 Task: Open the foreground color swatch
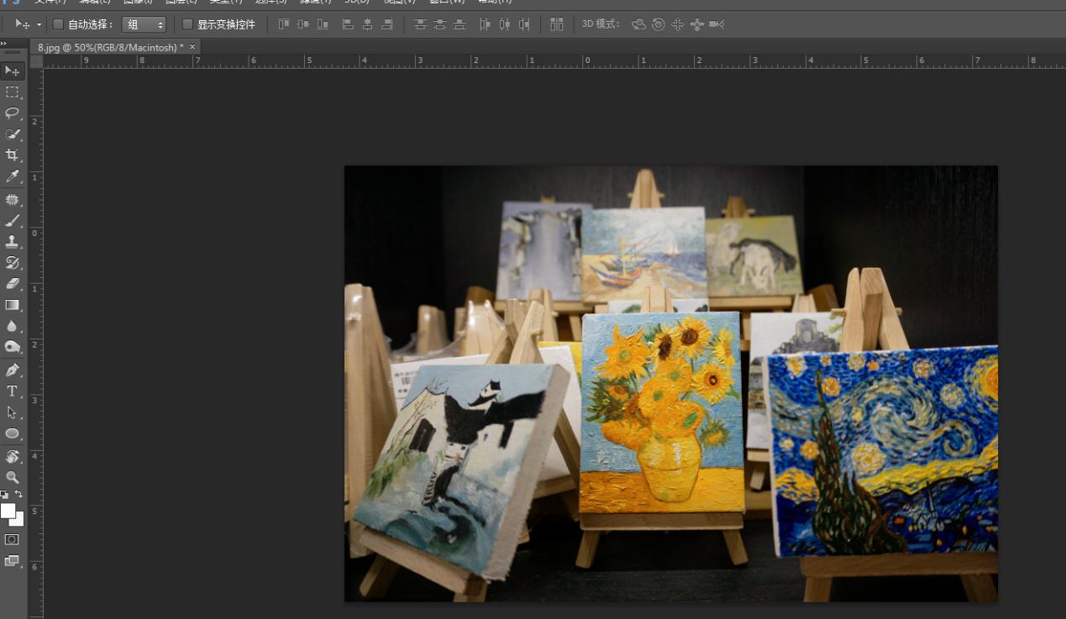8,511
